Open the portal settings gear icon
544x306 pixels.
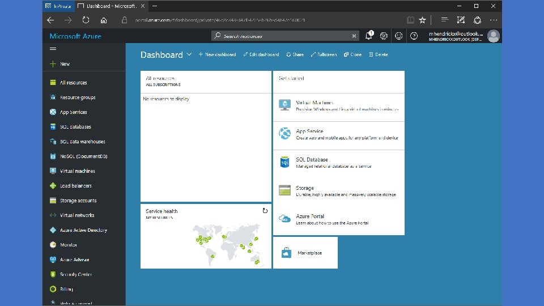click(384, 36)
